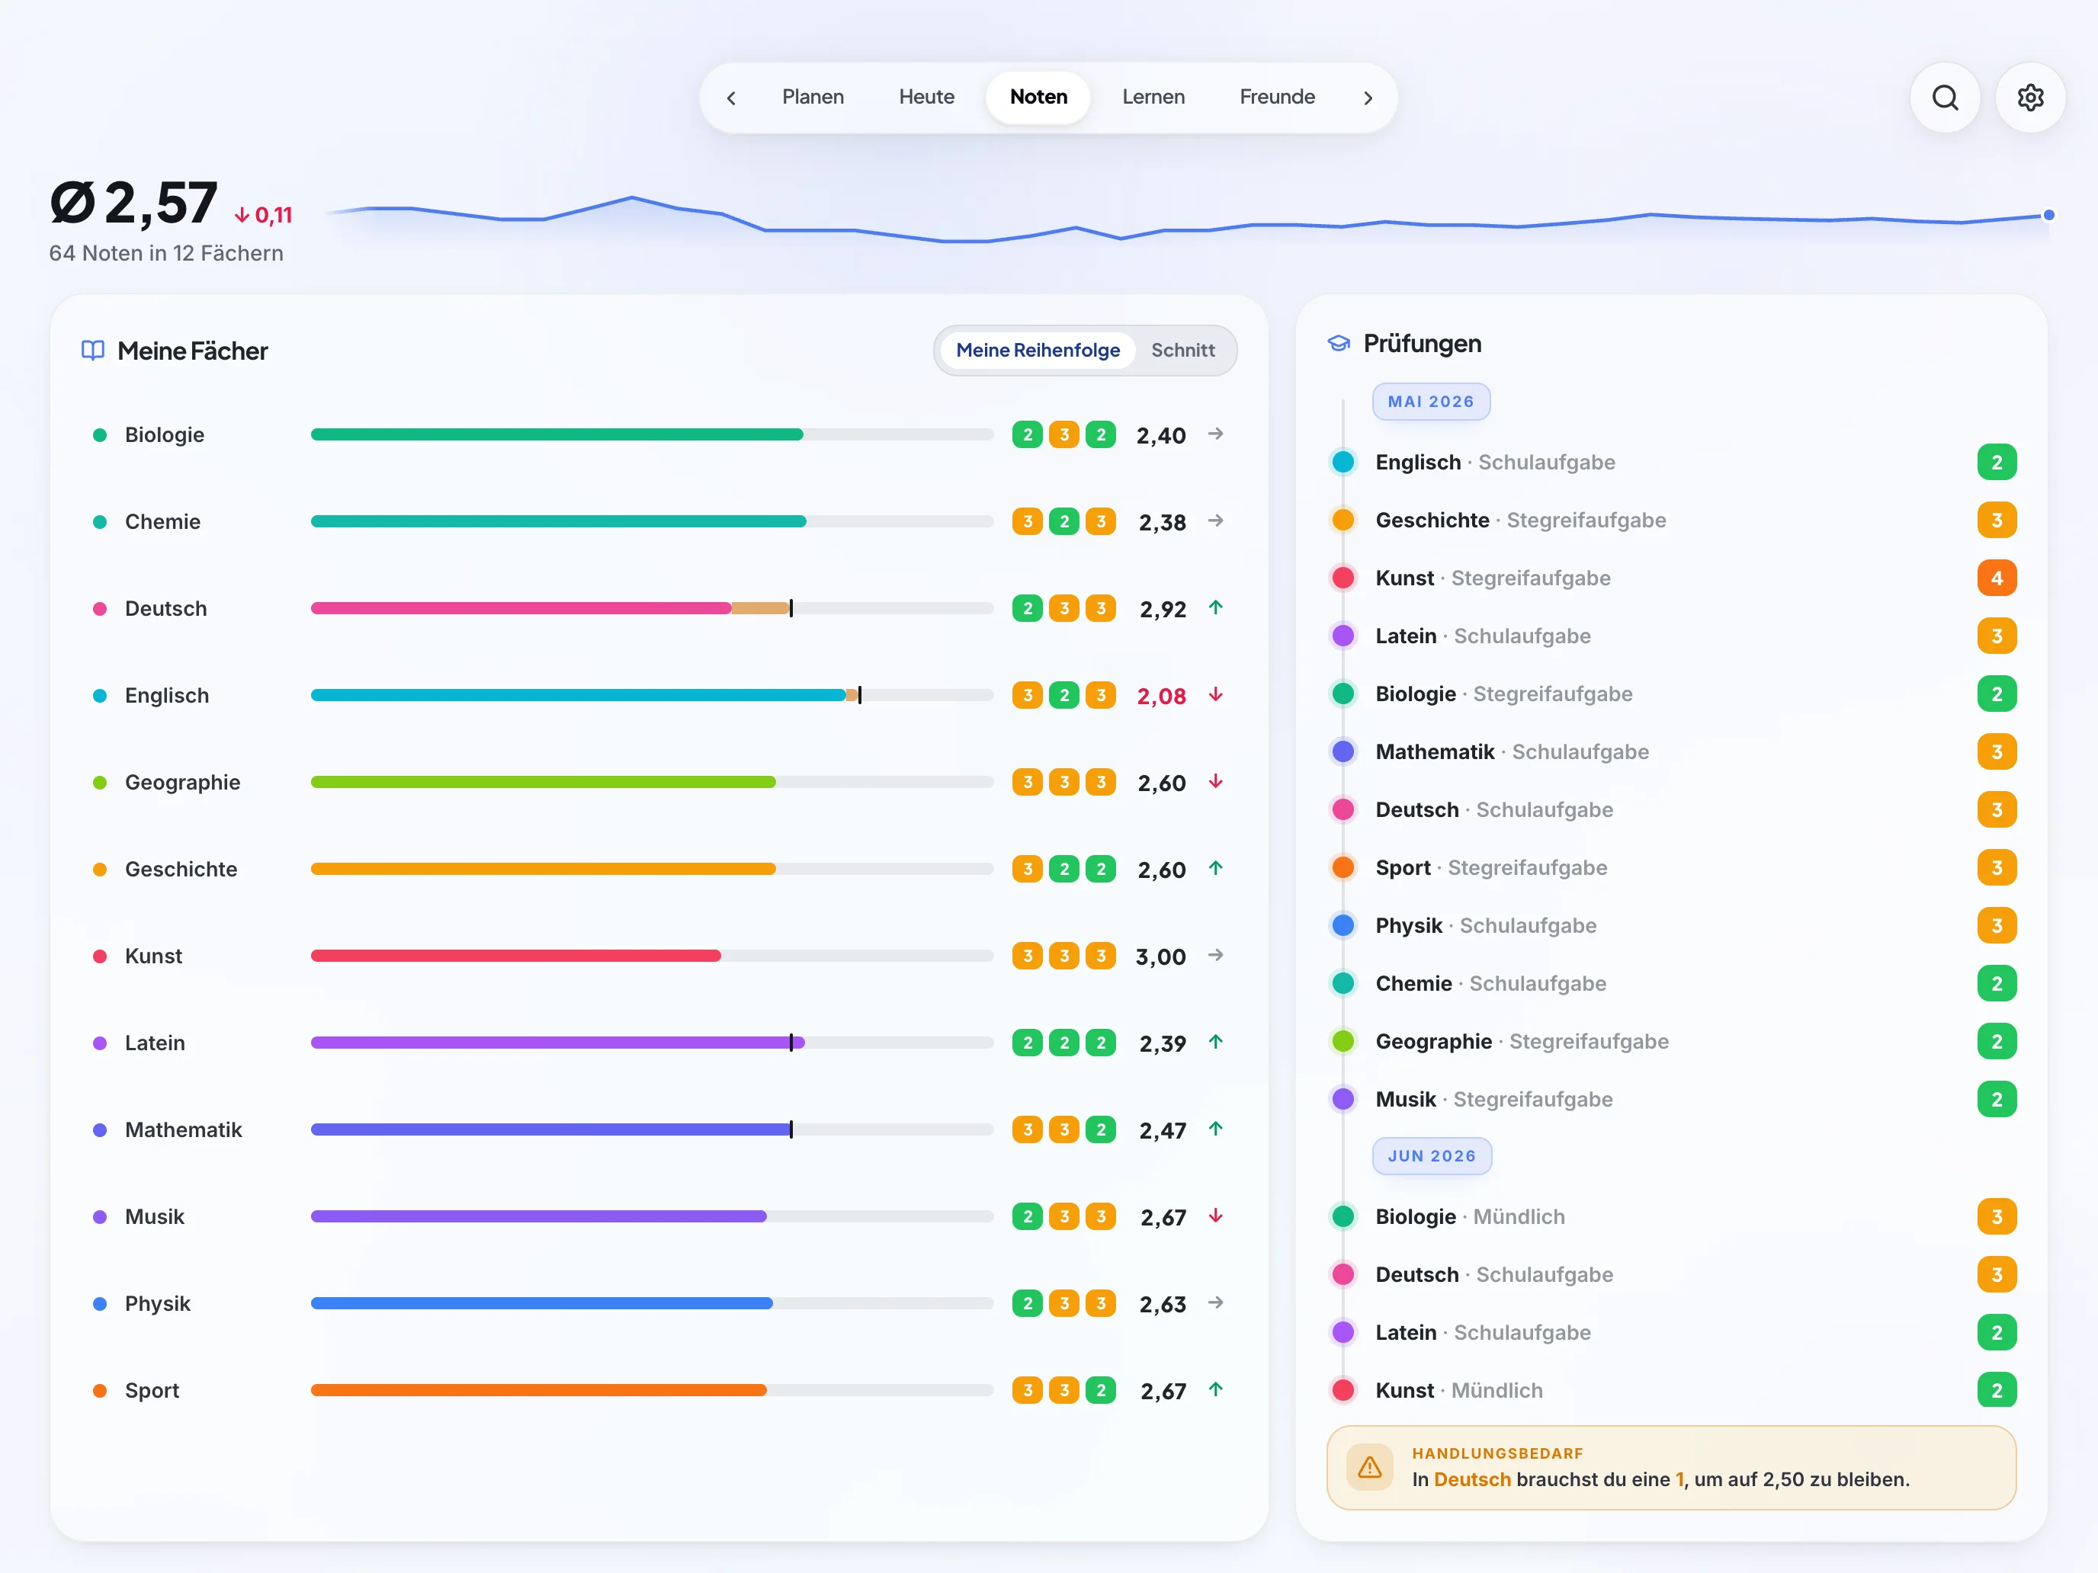This screenshot has height=1573, width=2098.
Task: Open the search magnifier button
Action: [1944, 98]
